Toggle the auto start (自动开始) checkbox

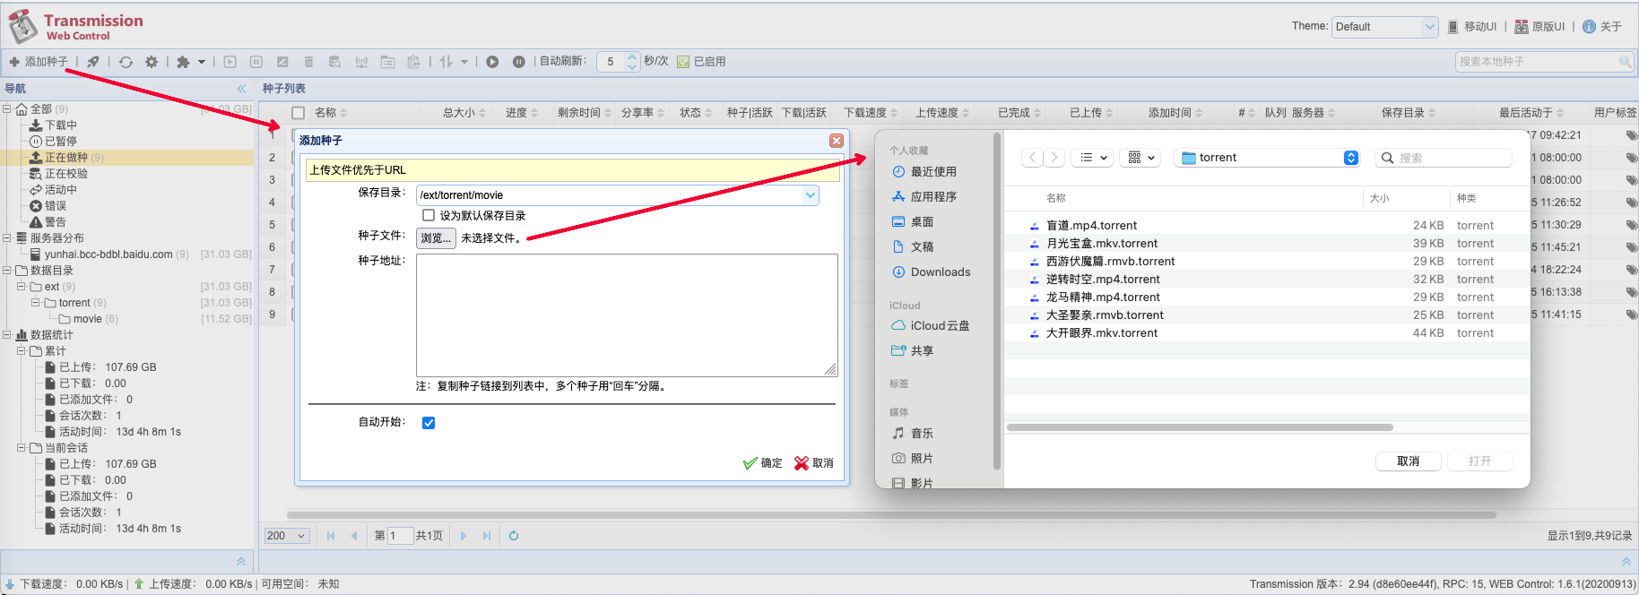[429, 423]
